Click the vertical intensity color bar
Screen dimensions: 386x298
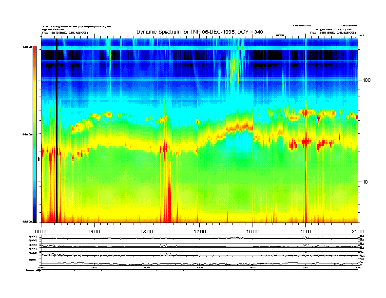pos(35,134)
